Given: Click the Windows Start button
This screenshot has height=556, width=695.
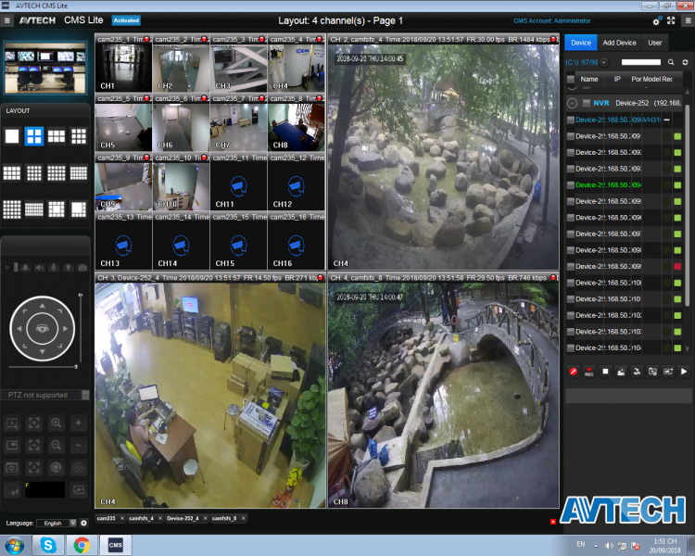Looking at the screenshot, I should pos(14,545).
